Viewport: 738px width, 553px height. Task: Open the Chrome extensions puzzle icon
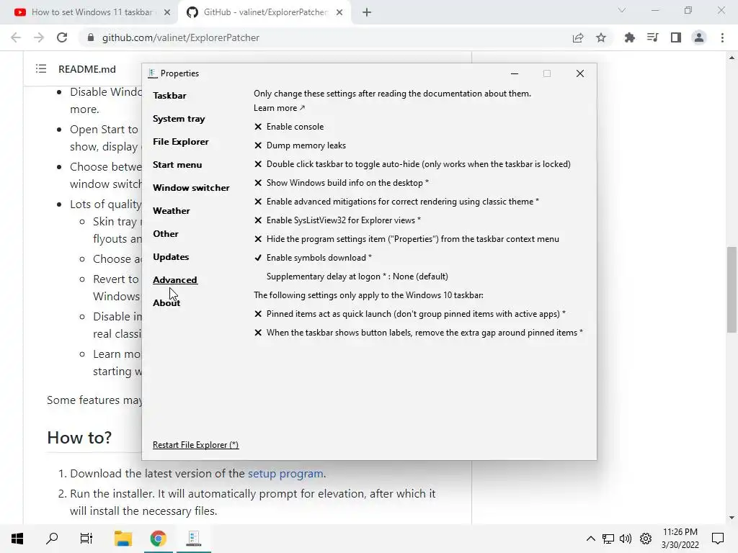[x=629, y=37]
